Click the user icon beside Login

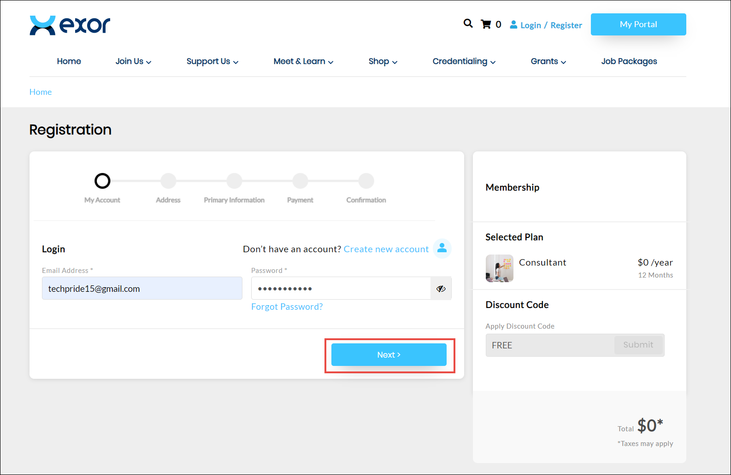click(513, 25)
